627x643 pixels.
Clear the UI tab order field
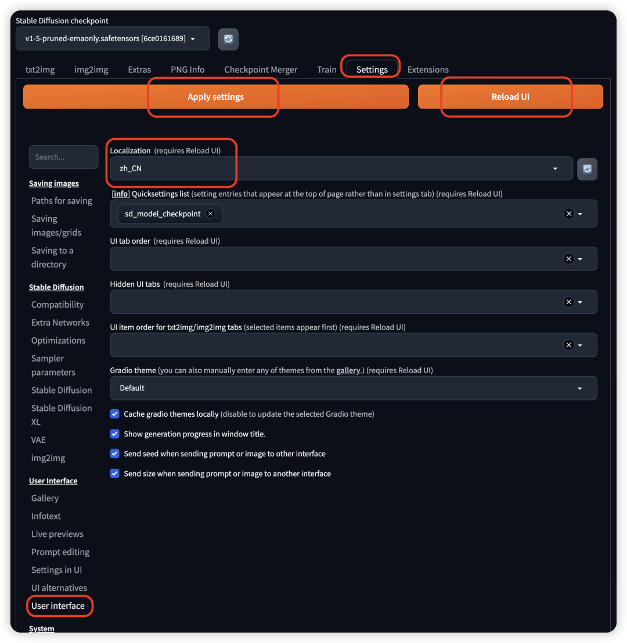point(568,259)
